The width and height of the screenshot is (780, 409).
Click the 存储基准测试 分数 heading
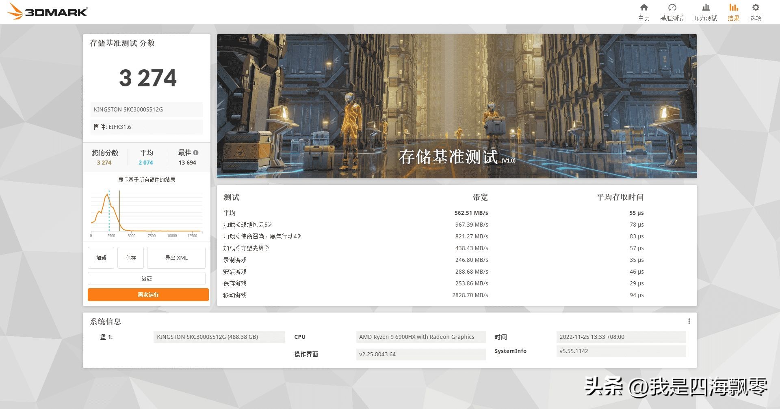(x=122, y=43)
